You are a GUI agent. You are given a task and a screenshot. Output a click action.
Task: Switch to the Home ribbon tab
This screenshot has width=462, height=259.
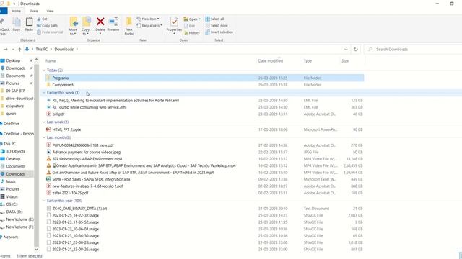pyautogui.click(x=16, y=11)
